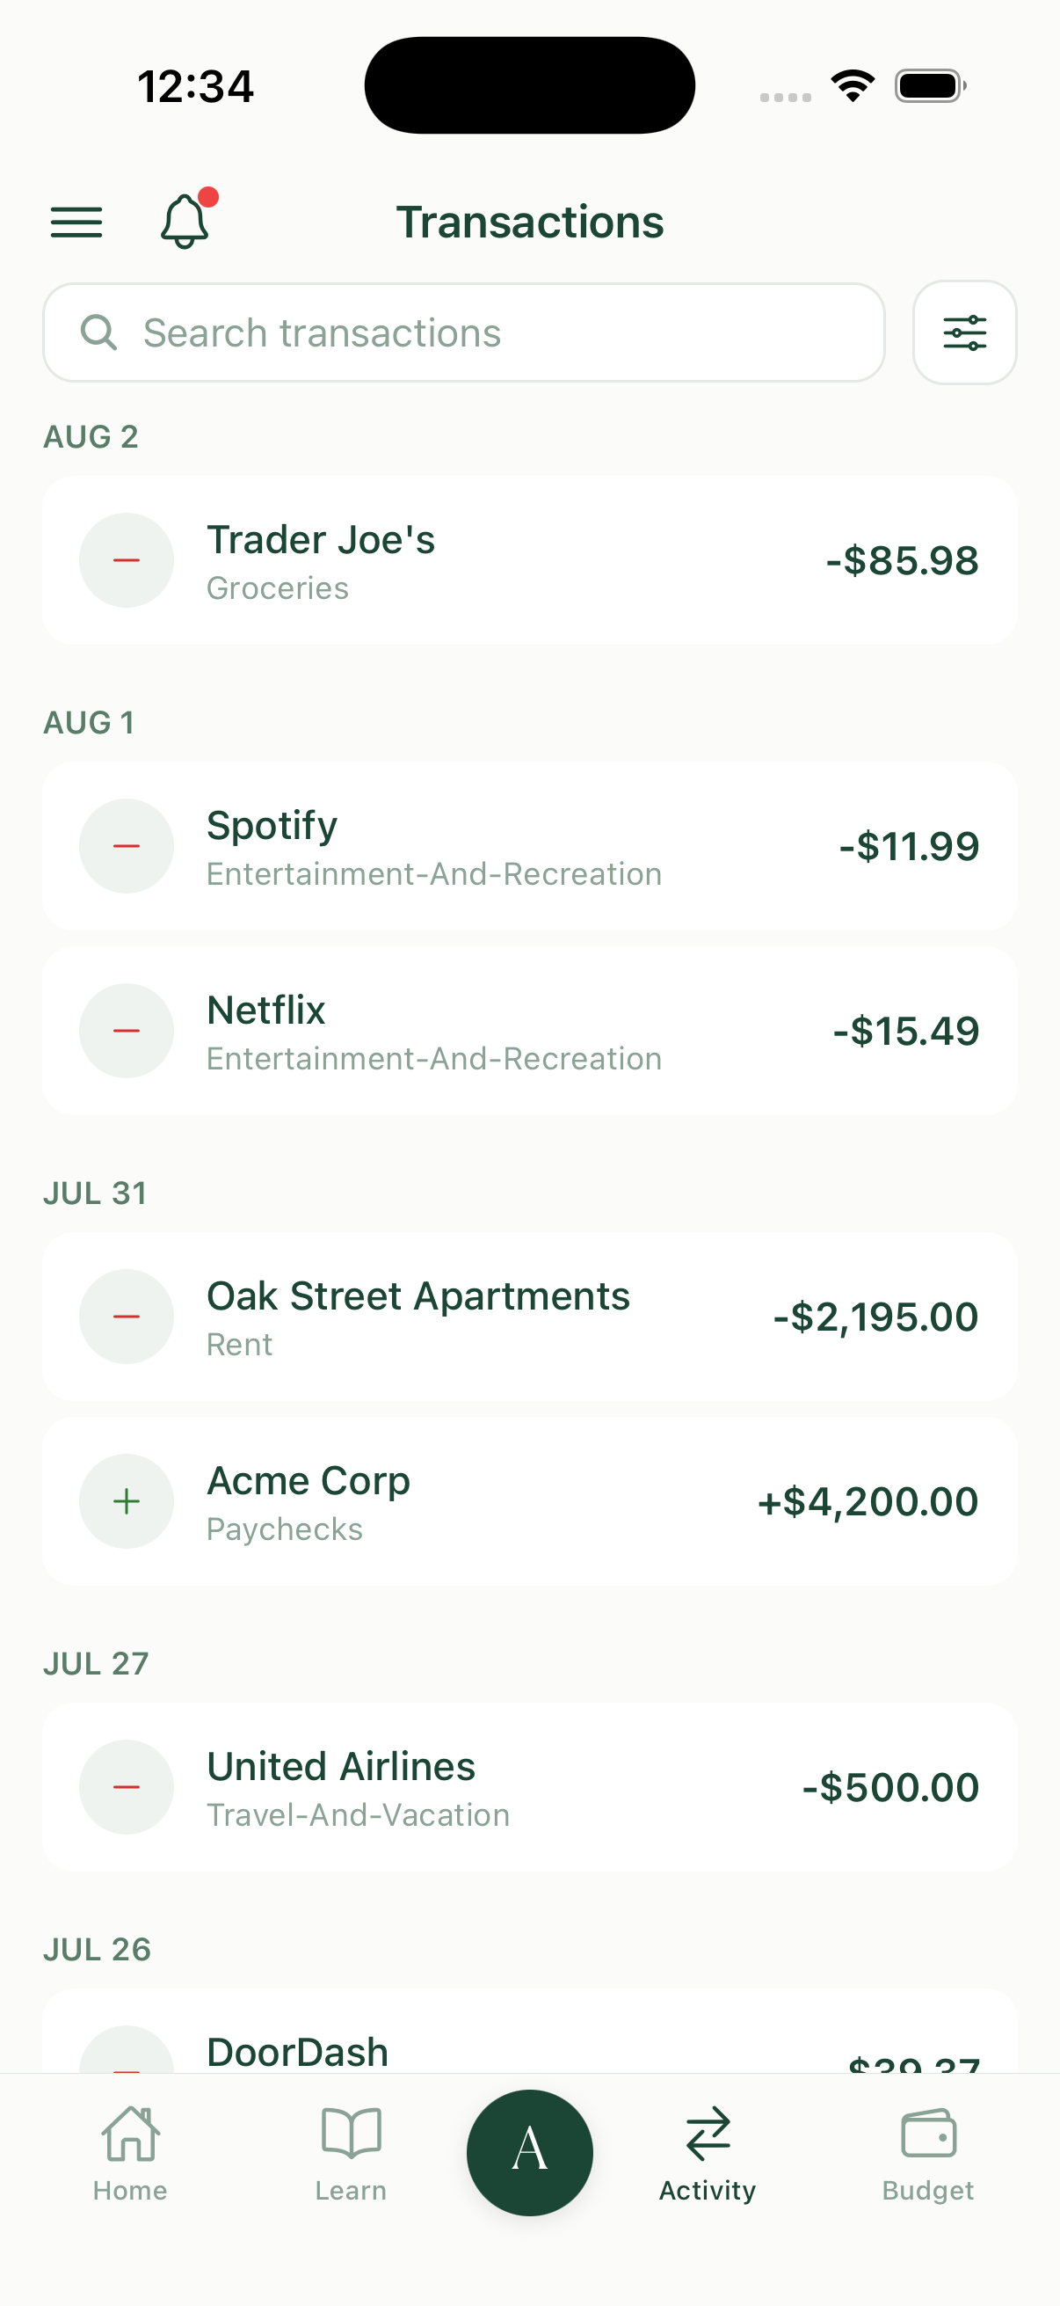Open the Trader Joe's transaction
1060x2306 pixels.
(529, 560)
